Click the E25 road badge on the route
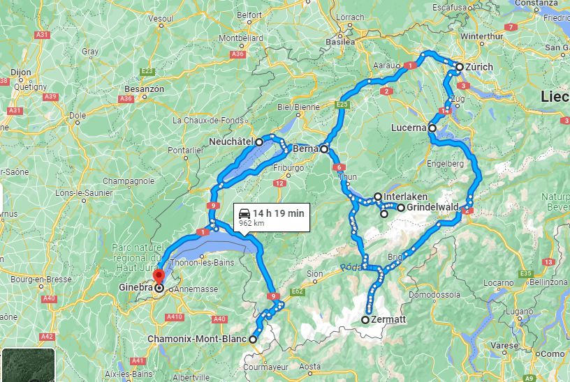Viewport: 570px width, 382px height. pos(342,105)
